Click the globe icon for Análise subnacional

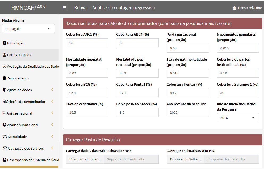pos(5,125)
